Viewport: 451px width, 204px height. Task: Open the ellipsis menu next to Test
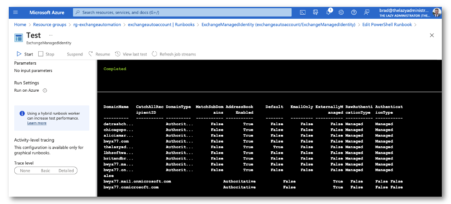point(51,35)
